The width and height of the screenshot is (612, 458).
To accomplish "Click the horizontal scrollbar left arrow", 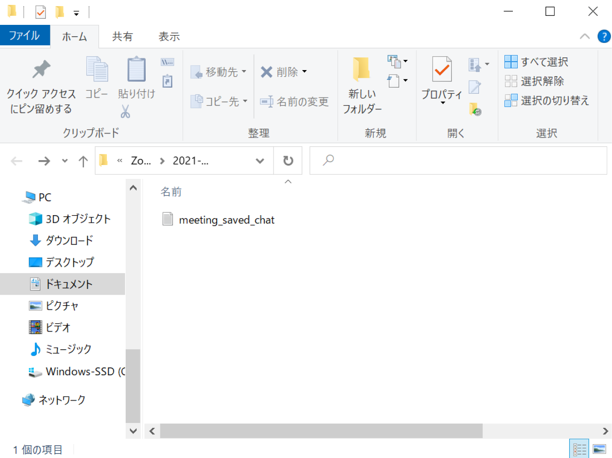I will [152, 431].
